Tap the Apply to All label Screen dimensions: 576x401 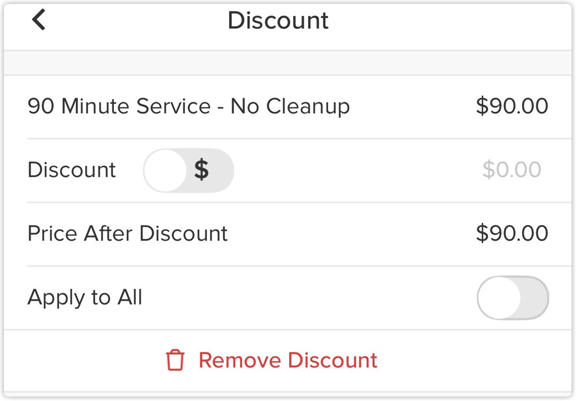(x=85, y=298)
